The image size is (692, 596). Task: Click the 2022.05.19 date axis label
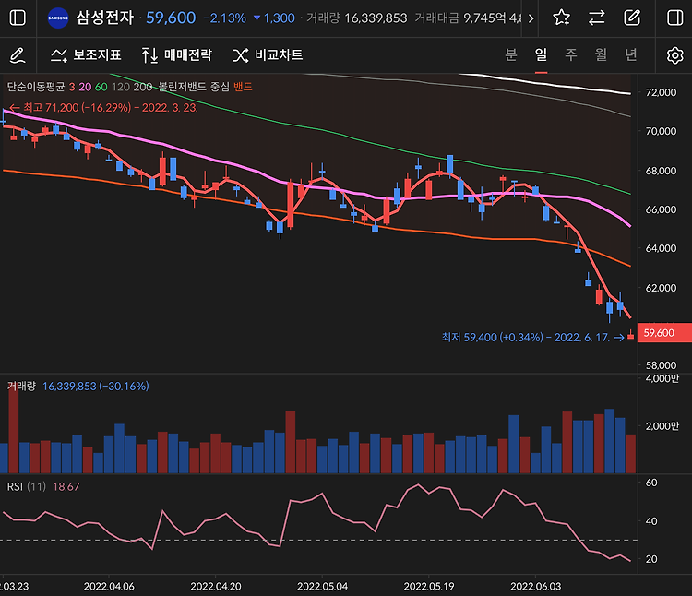(x=429, y=586)
